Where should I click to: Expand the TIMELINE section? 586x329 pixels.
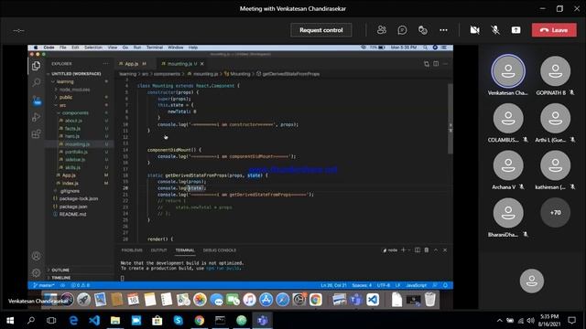(61, 278)
